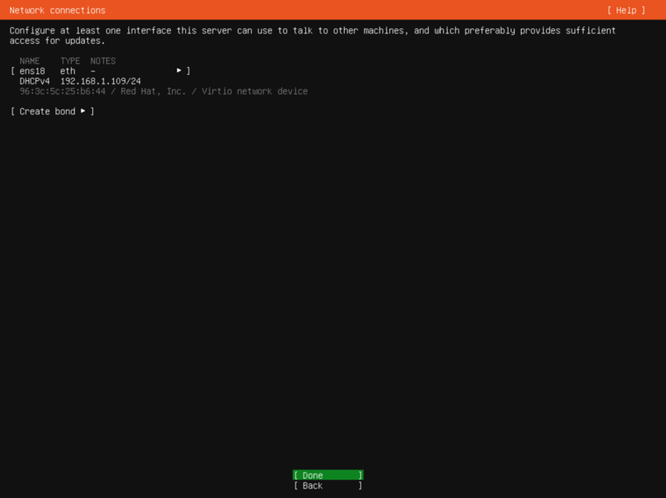
Task: Click the NOTES column header
Action: click(103, 61)
